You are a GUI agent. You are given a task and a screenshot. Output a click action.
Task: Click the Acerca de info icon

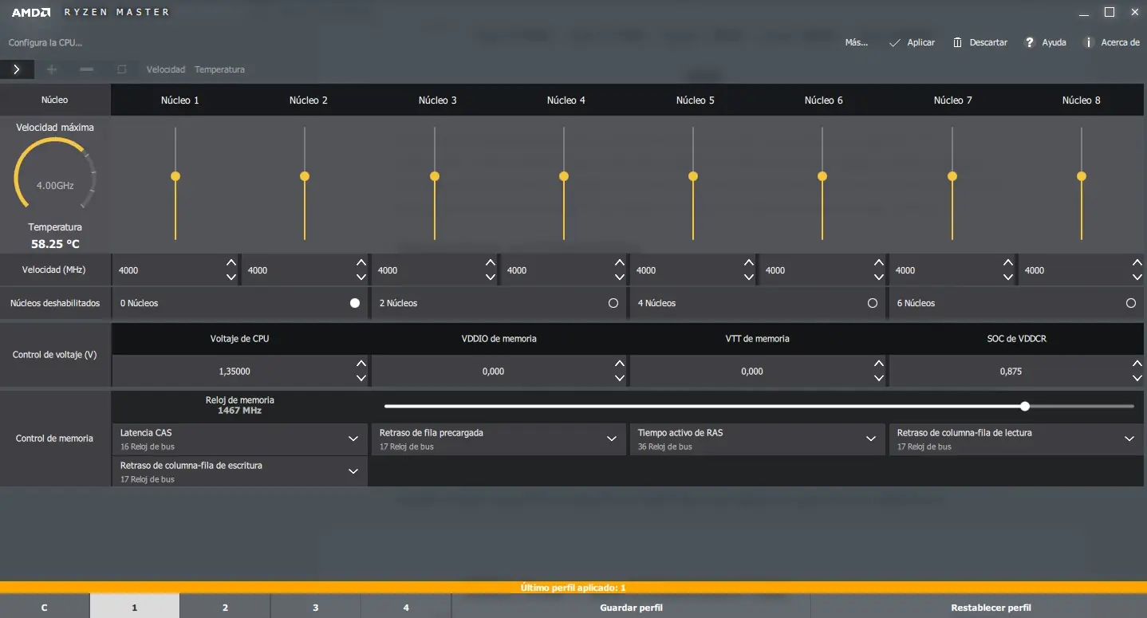tap(1088, 42)
